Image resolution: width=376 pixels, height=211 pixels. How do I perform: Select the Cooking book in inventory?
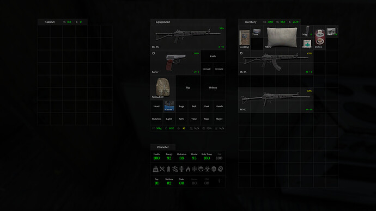tap(244, 38)
